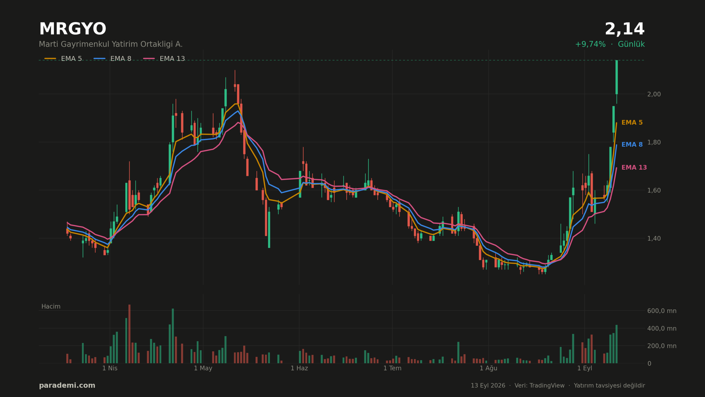Click the 'Günlük' interval label
The height and width of the screenshot is (397, 705).
click(x=631, y=45)
